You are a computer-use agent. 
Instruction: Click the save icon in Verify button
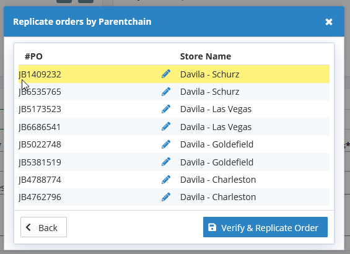click(212, 227)
